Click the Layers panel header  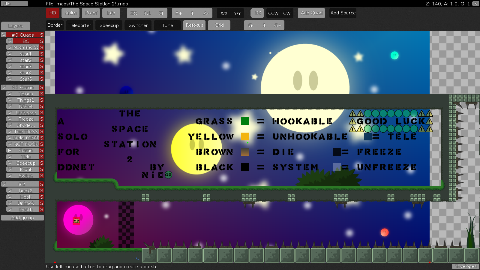pyautogui.click(x=15, y=26)
